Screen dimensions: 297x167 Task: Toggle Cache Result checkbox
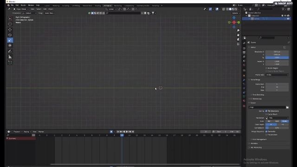point(266,115)
